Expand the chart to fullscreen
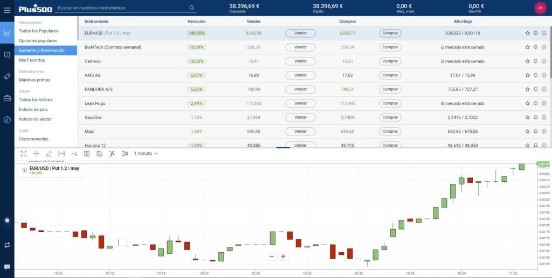This screenshot has height=278, width=552. click(x=24, y=153)
